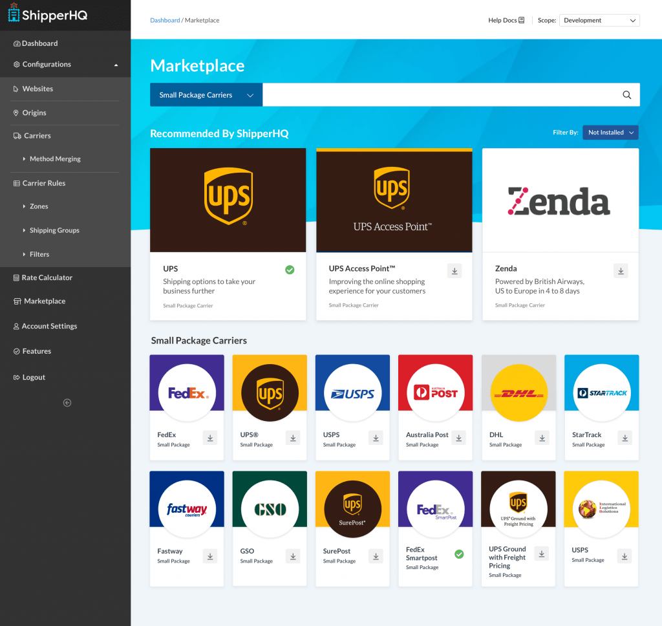
Task: Click the ShipperHQ logo
Action: coord(48,14)
